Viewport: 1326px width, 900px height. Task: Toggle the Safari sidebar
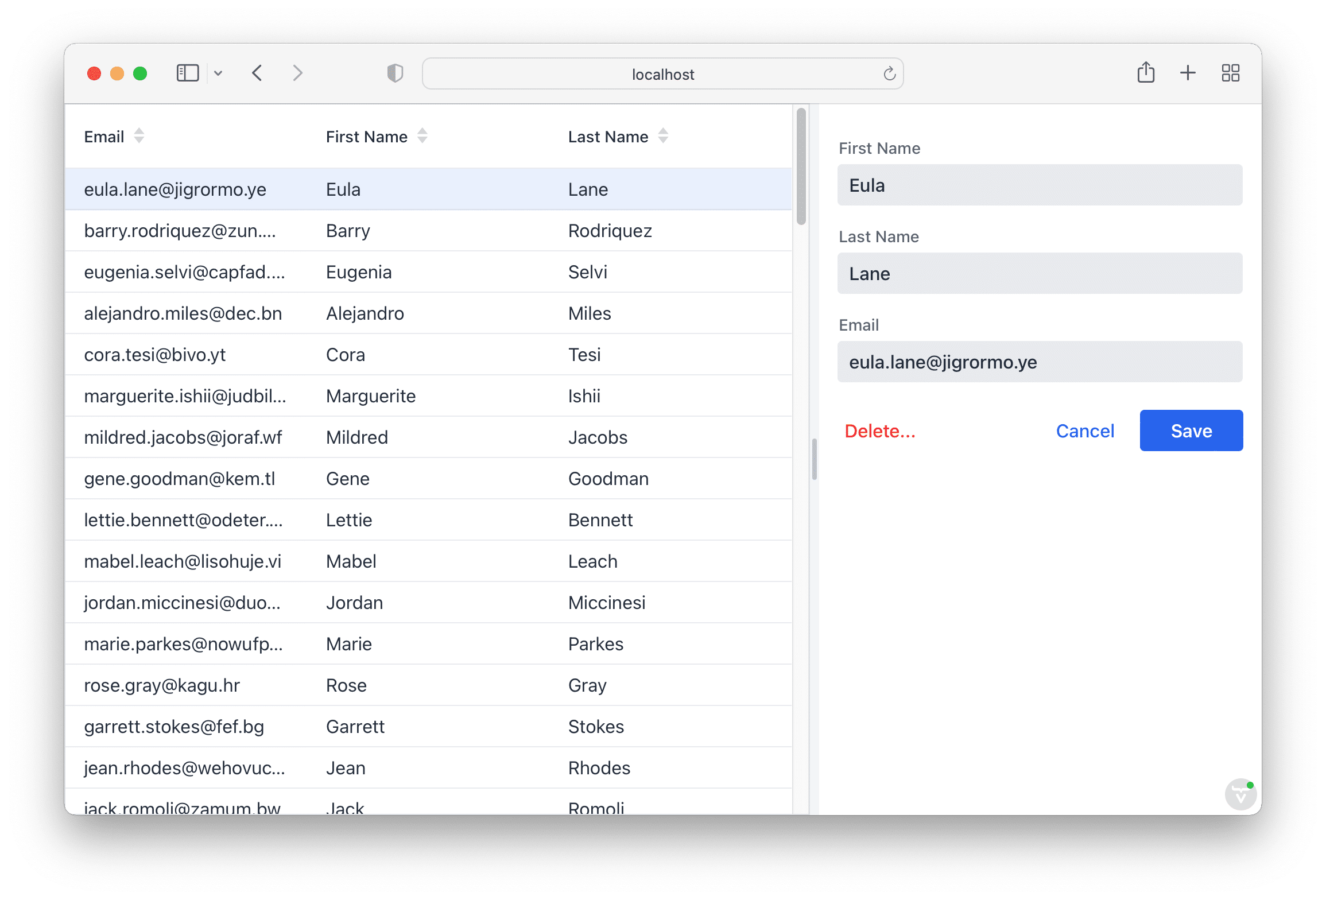point(187,73)
